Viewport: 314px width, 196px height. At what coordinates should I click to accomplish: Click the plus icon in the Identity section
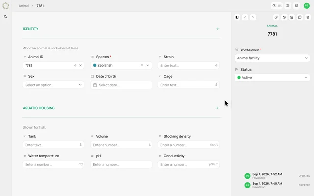(x=217, y=29)
